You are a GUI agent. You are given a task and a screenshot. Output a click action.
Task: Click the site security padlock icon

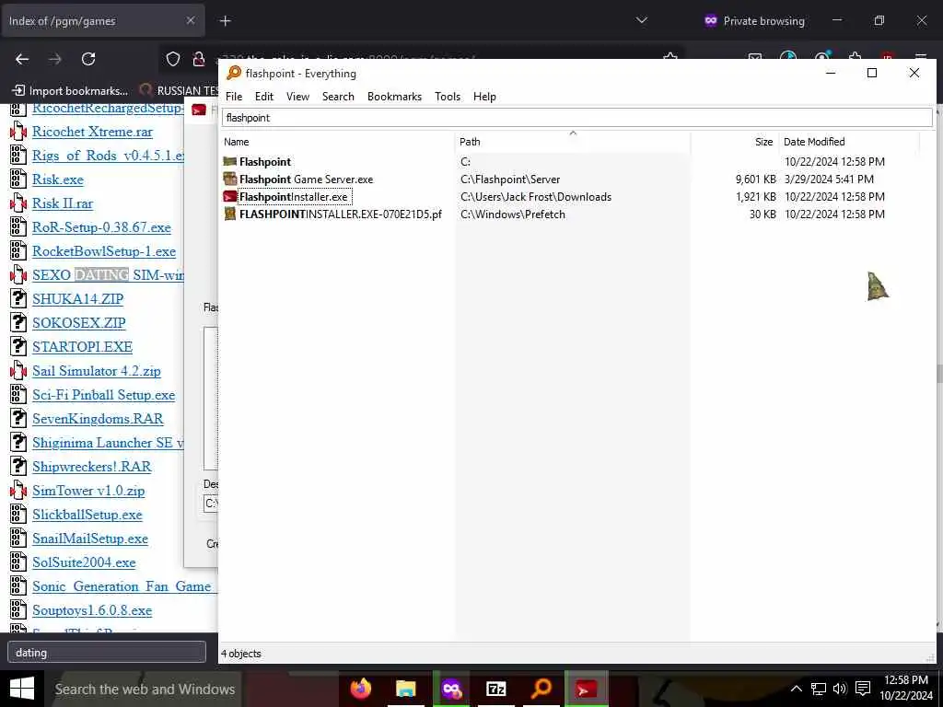point(199,59)
